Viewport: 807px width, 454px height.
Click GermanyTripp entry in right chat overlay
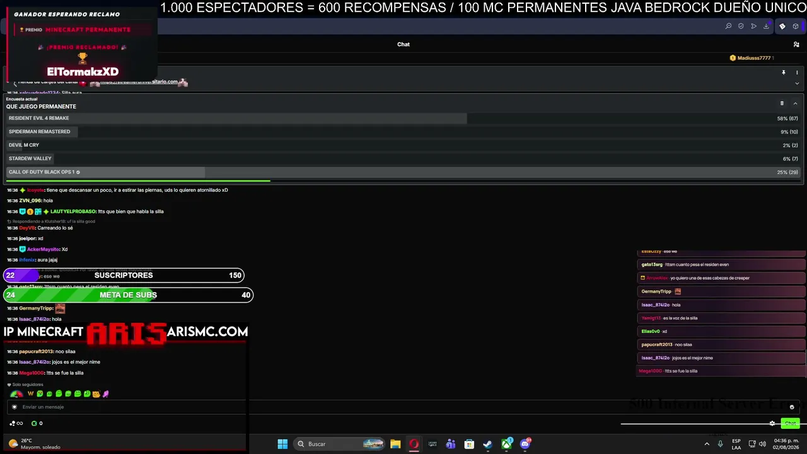tap(721, 291)
